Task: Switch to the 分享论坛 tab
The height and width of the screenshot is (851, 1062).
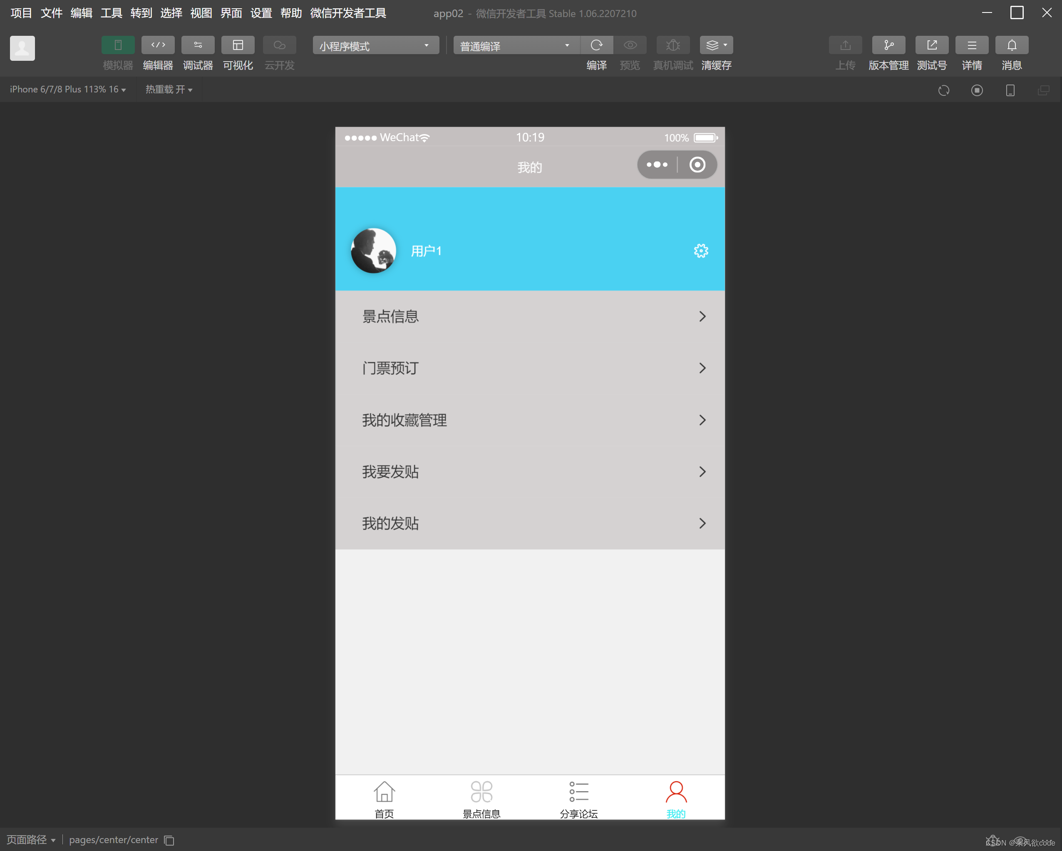Action: click(579, 797)
